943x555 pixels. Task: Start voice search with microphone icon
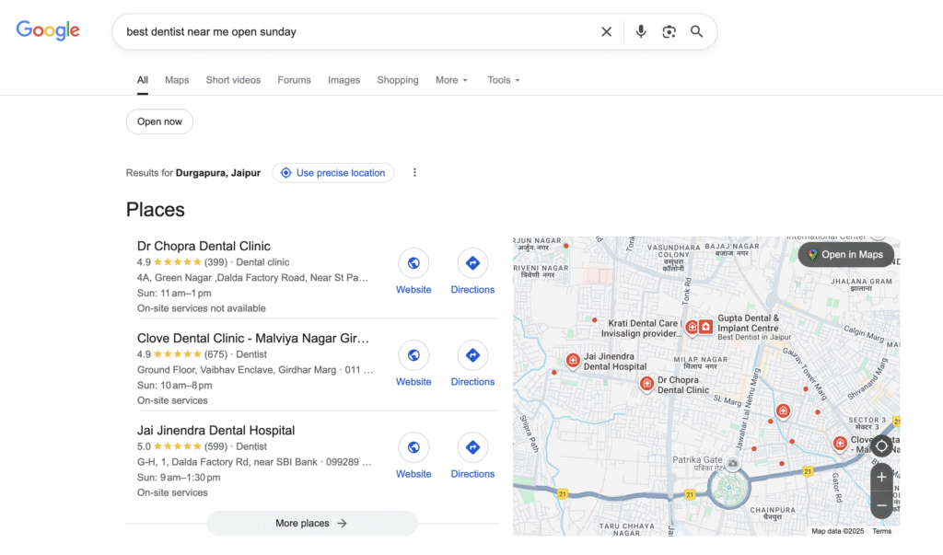[641, 31]
